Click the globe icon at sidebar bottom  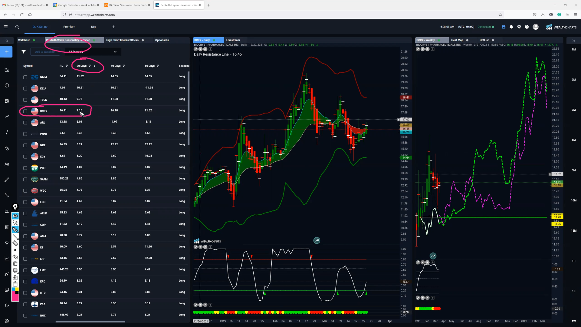point(7,321)
